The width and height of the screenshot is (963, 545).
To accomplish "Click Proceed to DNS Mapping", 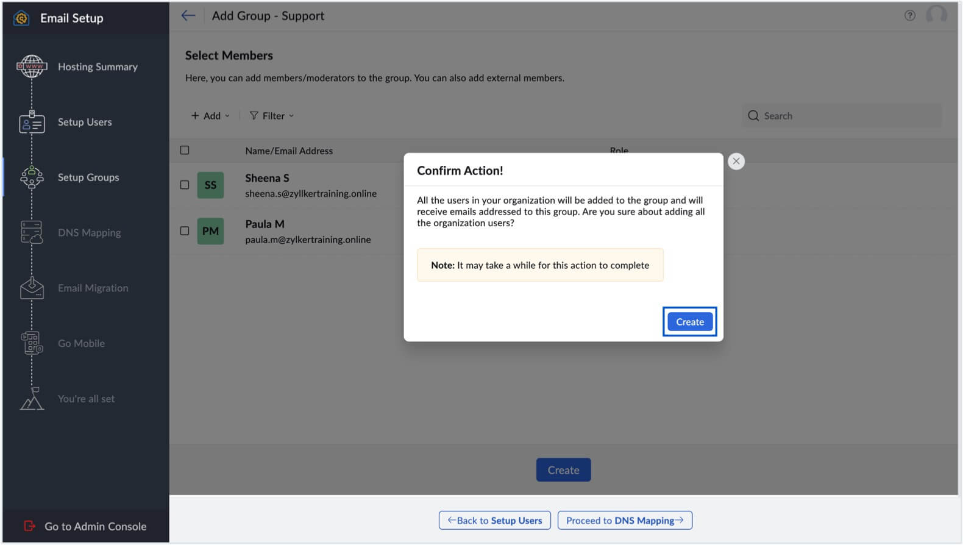I will click(x=625, y=520).
